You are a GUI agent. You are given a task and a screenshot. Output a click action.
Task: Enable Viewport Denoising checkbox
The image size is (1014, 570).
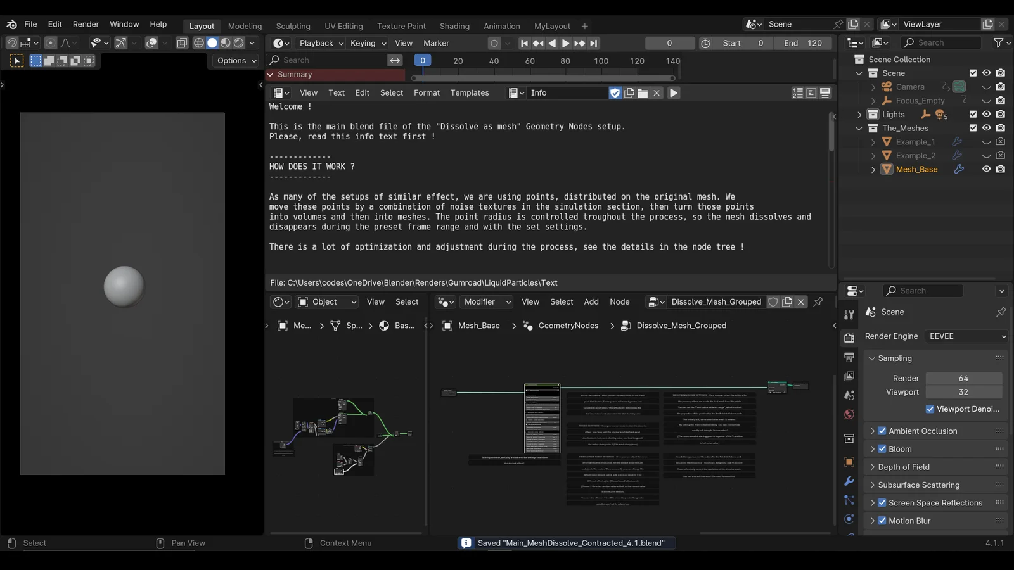click(930, 409)
